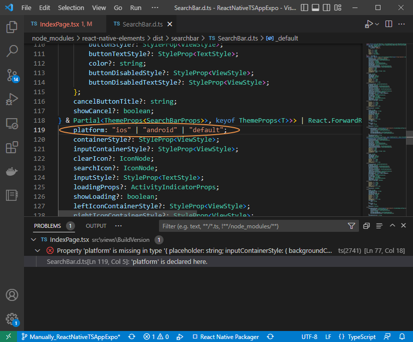The image size is (413, 342).
Task: Open Source Control with 14 changes
Action: 11,75
